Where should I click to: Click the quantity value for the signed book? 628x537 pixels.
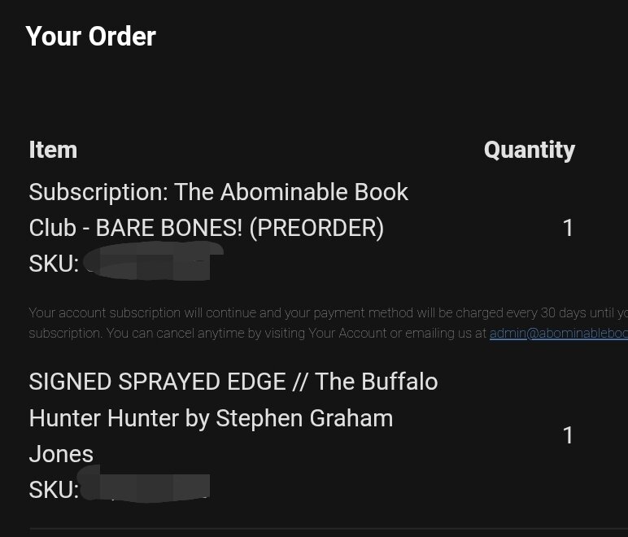point(568,435)
